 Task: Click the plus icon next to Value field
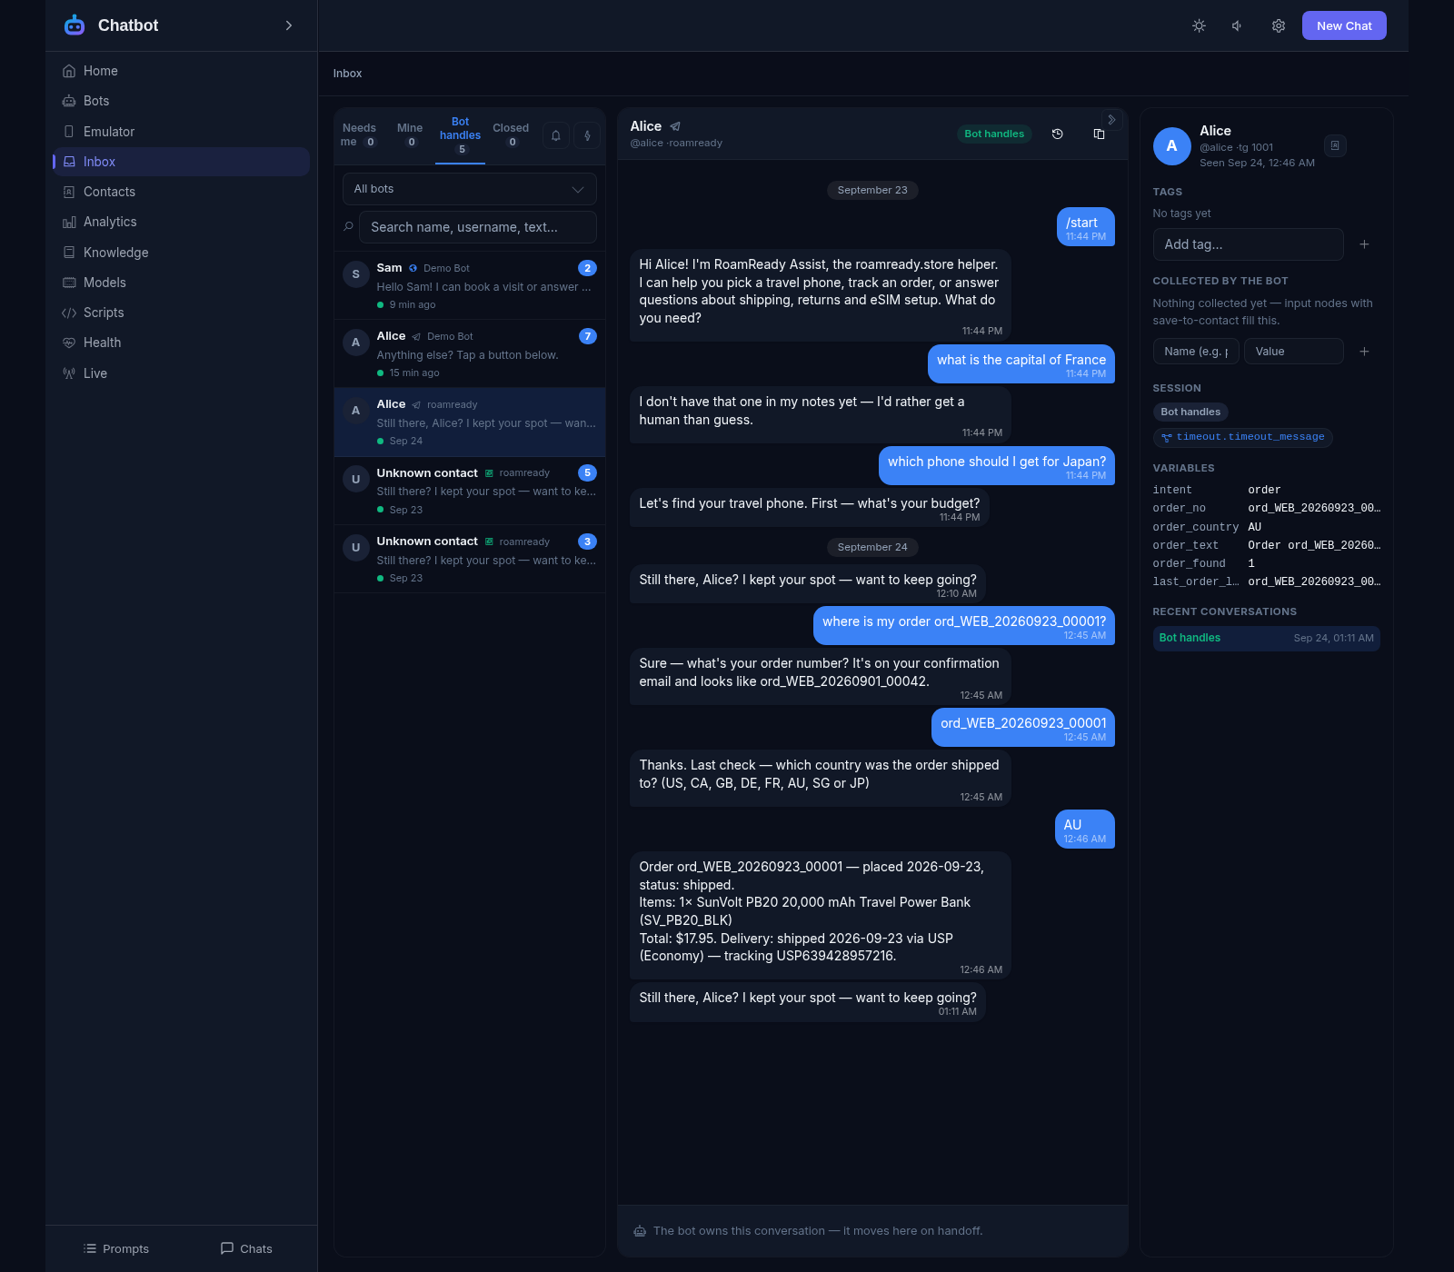point(1364,352)
